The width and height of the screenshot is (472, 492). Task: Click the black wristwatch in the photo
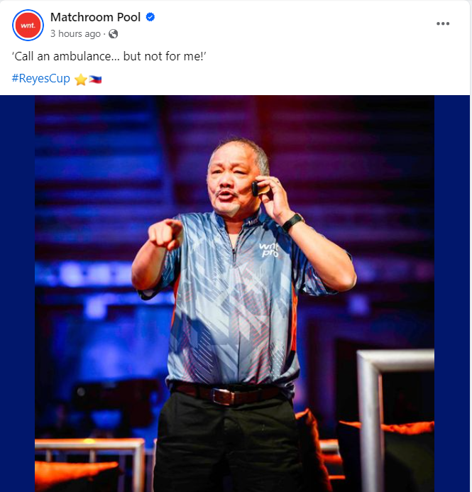click(292, 222)
